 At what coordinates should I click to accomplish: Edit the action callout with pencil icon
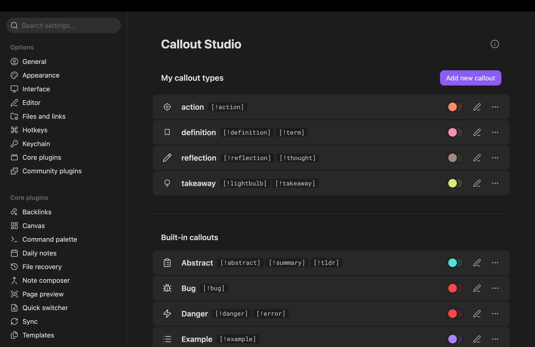point(477,107)
